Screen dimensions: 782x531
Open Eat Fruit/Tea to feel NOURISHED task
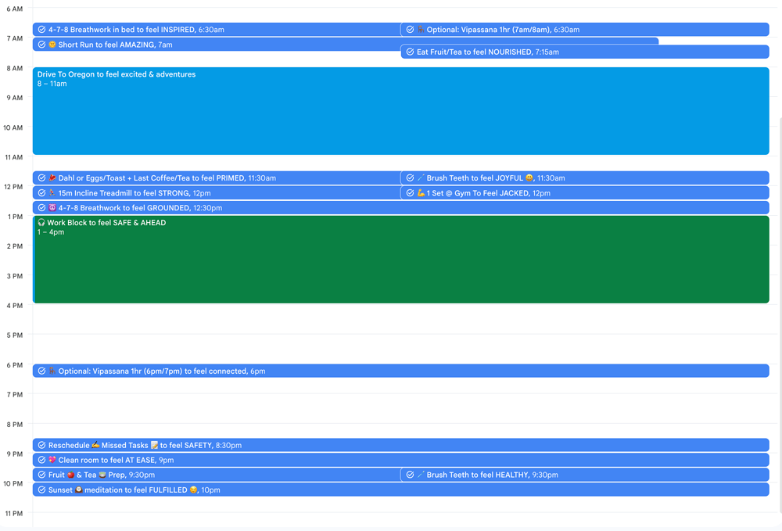pyautogui.click(x=584, y=52)
